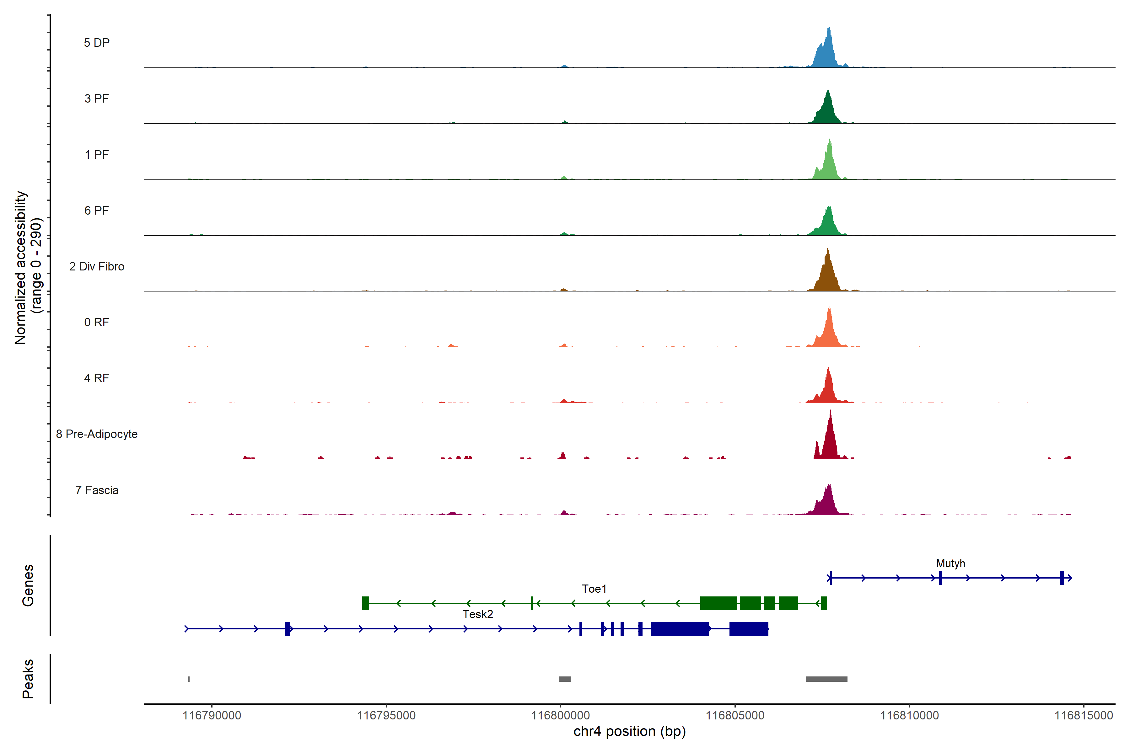Select the Tesk2 gene label
The image size is (1130, 753).
tap(477, 614)
